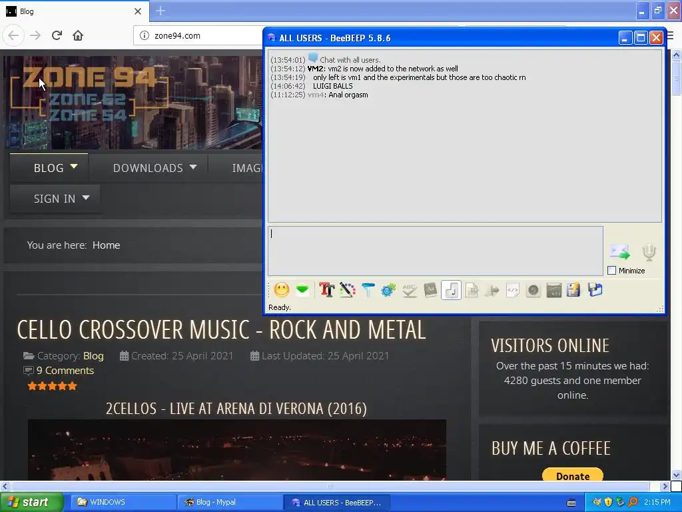Click the yellow security shield tray icon
The width and height of the screenshot is (682, 512).
click(609, 503)
